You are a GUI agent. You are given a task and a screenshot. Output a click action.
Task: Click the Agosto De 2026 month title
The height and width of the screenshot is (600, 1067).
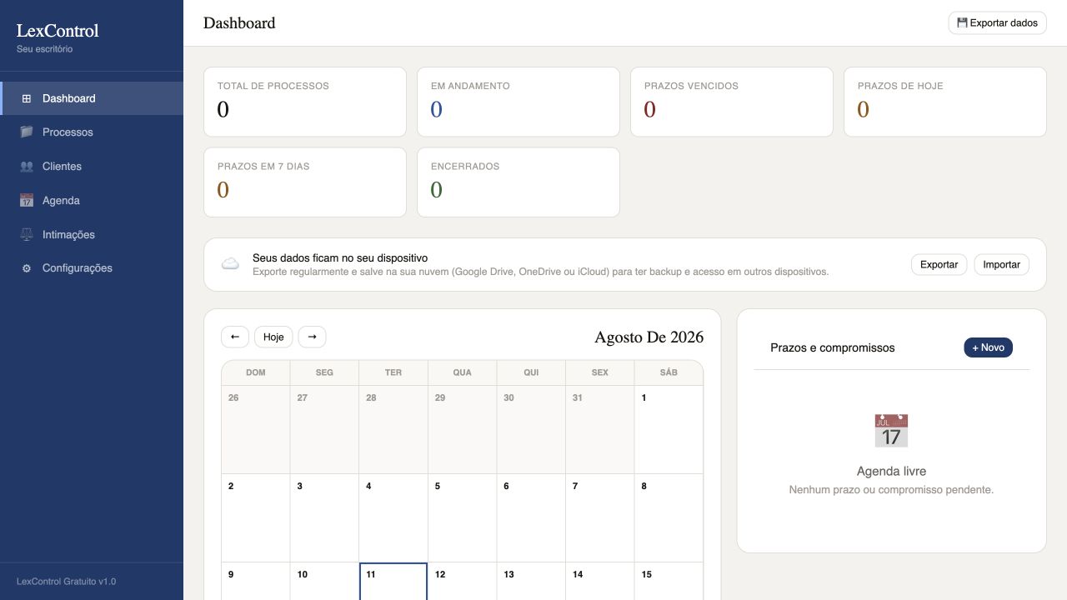click(x=649, y=337)
